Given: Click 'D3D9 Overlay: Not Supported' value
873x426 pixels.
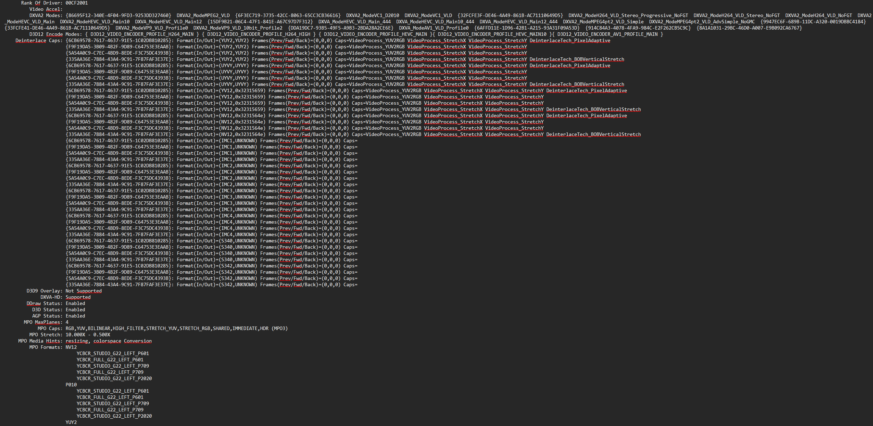Looking at the screenshot, I should pyautogui.click(x=83, y=291).
